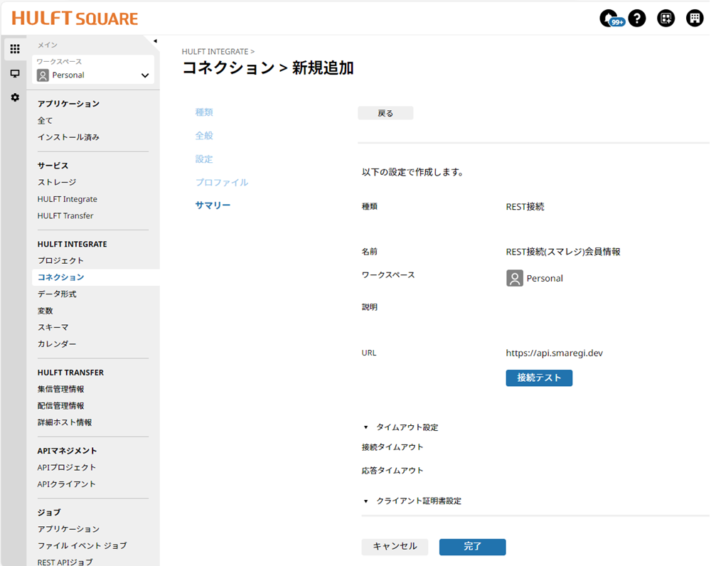Finish with the 完了 button

coord(472,547)
